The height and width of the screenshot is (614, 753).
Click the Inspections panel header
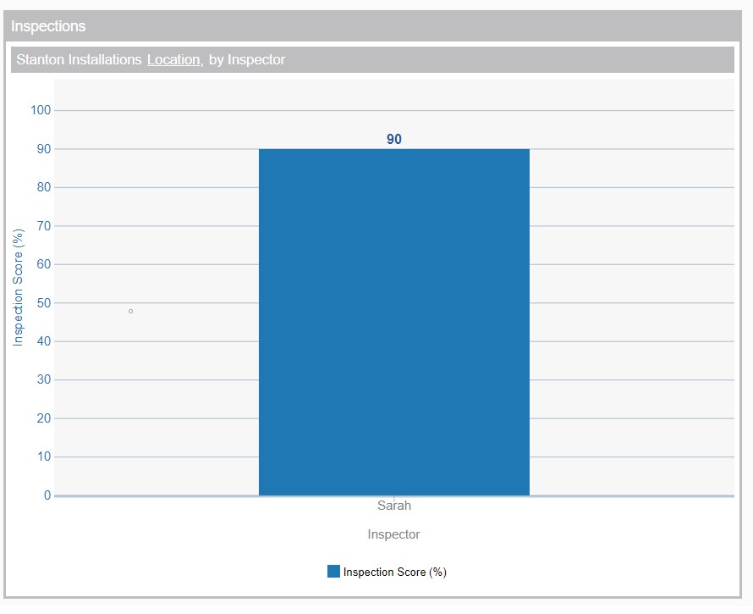click(48, 26)
